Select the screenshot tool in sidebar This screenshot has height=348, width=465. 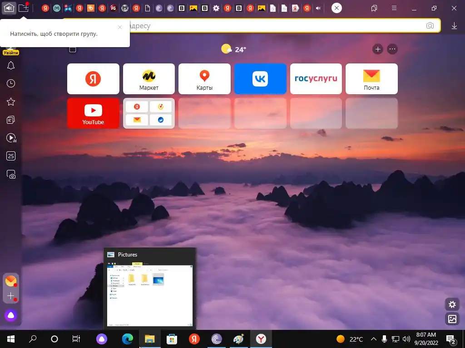pyautogui.click(x=11, y=174)
